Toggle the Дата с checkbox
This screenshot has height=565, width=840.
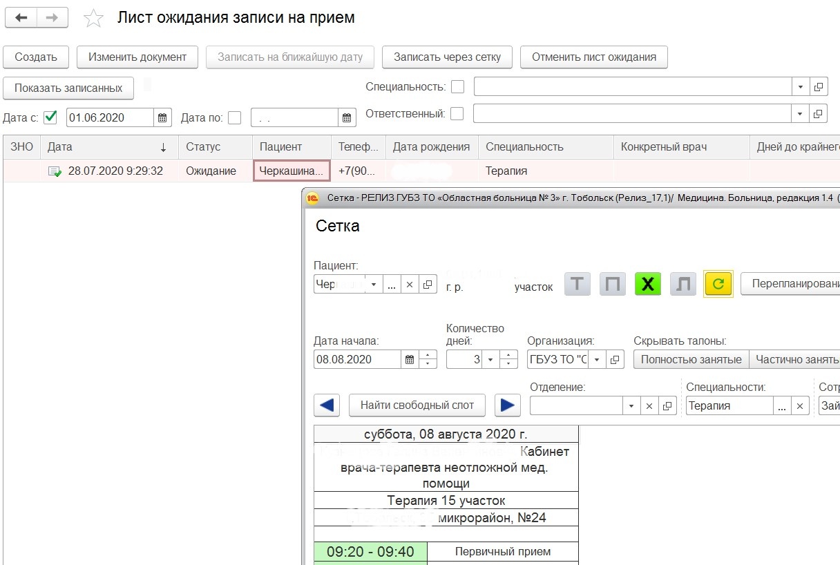(50, 117)
